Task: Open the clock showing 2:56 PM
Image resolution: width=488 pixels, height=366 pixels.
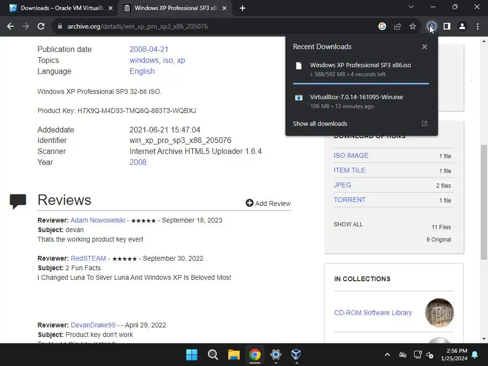Action: pyautogui.click(x=454, y=355)
